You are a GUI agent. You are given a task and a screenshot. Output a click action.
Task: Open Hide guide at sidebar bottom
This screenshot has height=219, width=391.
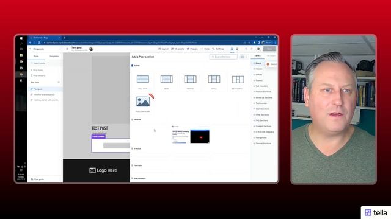[37, 179]
